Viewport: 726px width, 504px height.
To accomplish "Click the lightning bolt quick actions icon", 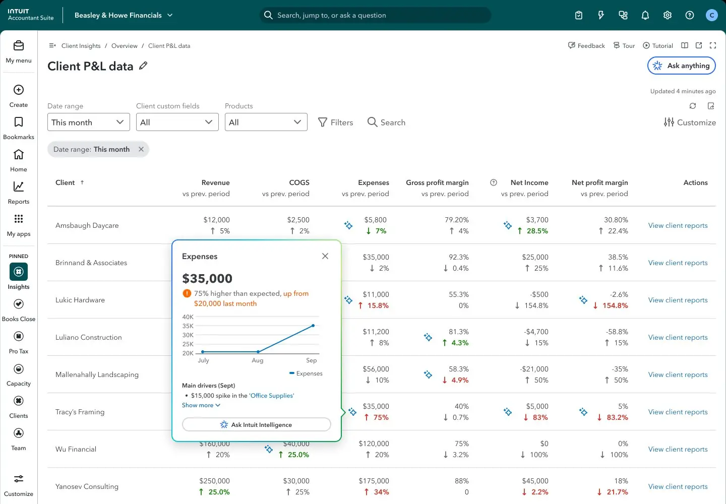I will (x=601, y=15).
